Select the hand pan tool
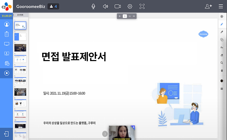 pos(222,70)
